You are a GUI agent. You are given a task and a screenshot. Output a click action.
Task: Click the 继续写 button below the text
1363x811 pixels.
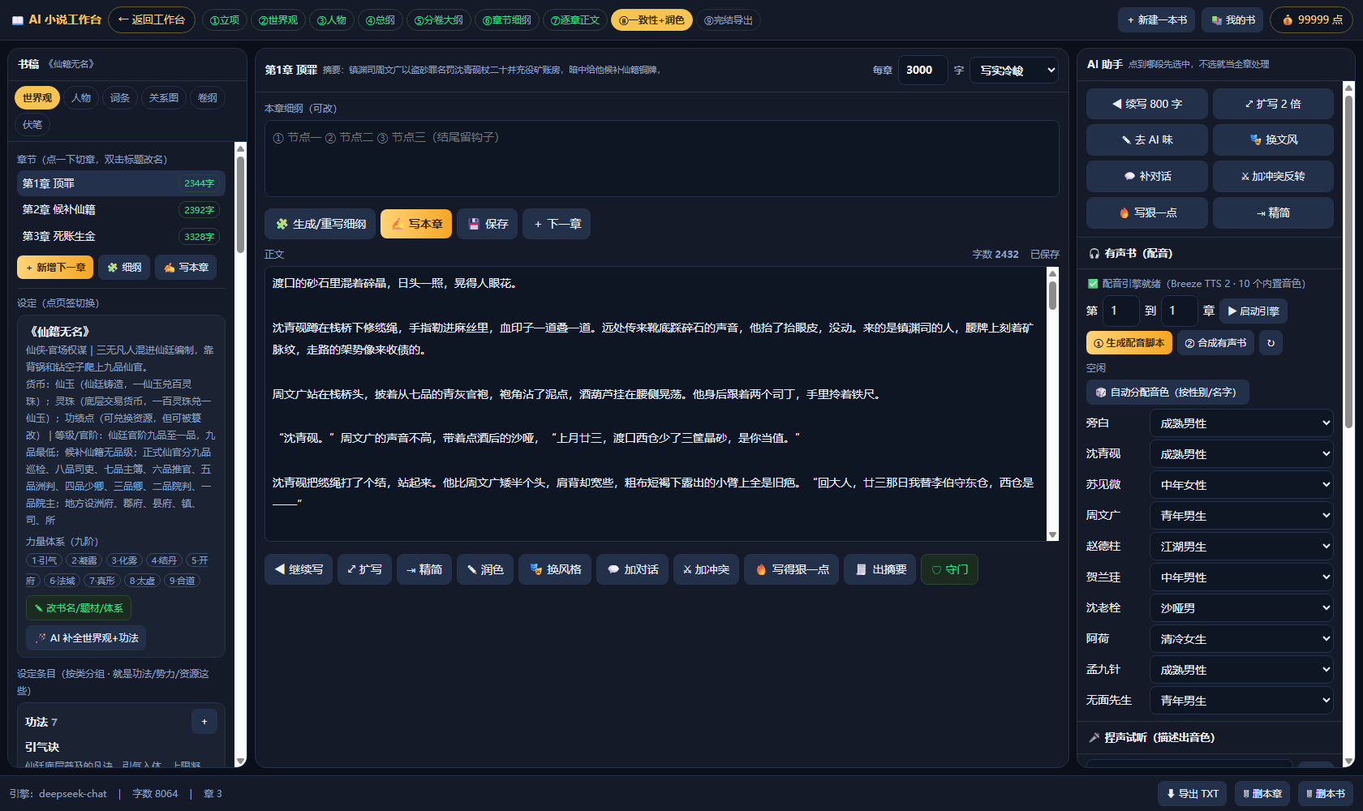[299, 569]
